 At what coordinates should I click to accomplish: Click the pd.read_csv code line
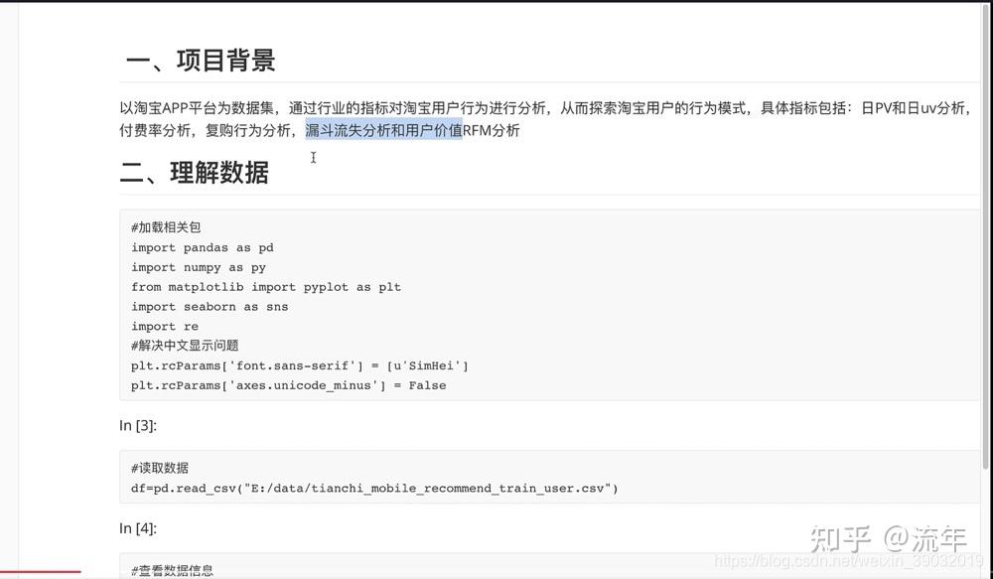pyautogui.click(x=373, y=488)
